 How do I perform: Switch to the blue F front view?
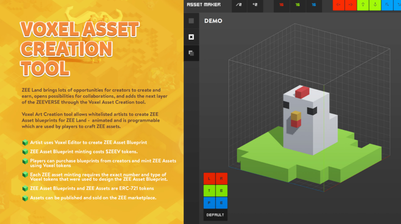209,203
